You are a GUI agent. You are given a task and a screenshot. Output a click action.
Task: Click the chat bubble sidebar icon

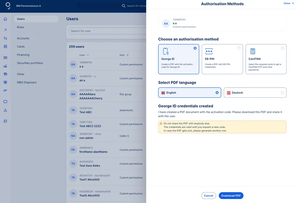pyautogui.click(x=5, y=102)
